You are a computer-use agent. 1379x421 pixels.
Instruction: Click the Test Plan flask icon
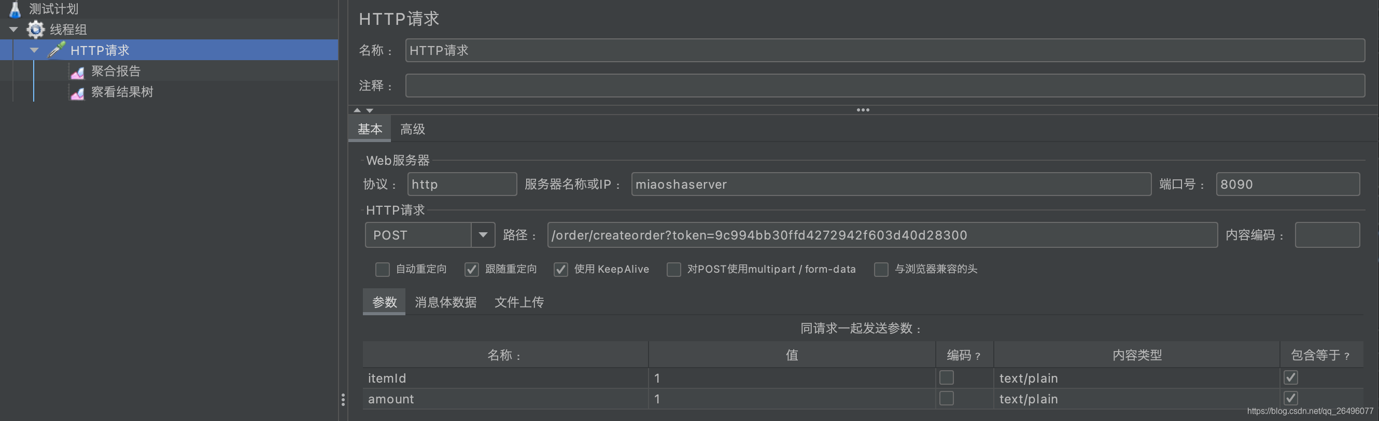point(15,9)
